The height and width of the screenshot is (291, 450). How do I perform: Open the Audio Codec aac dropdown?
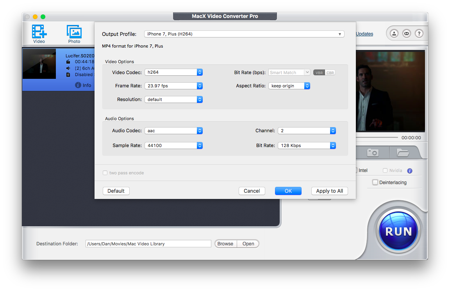pos(173,131)
